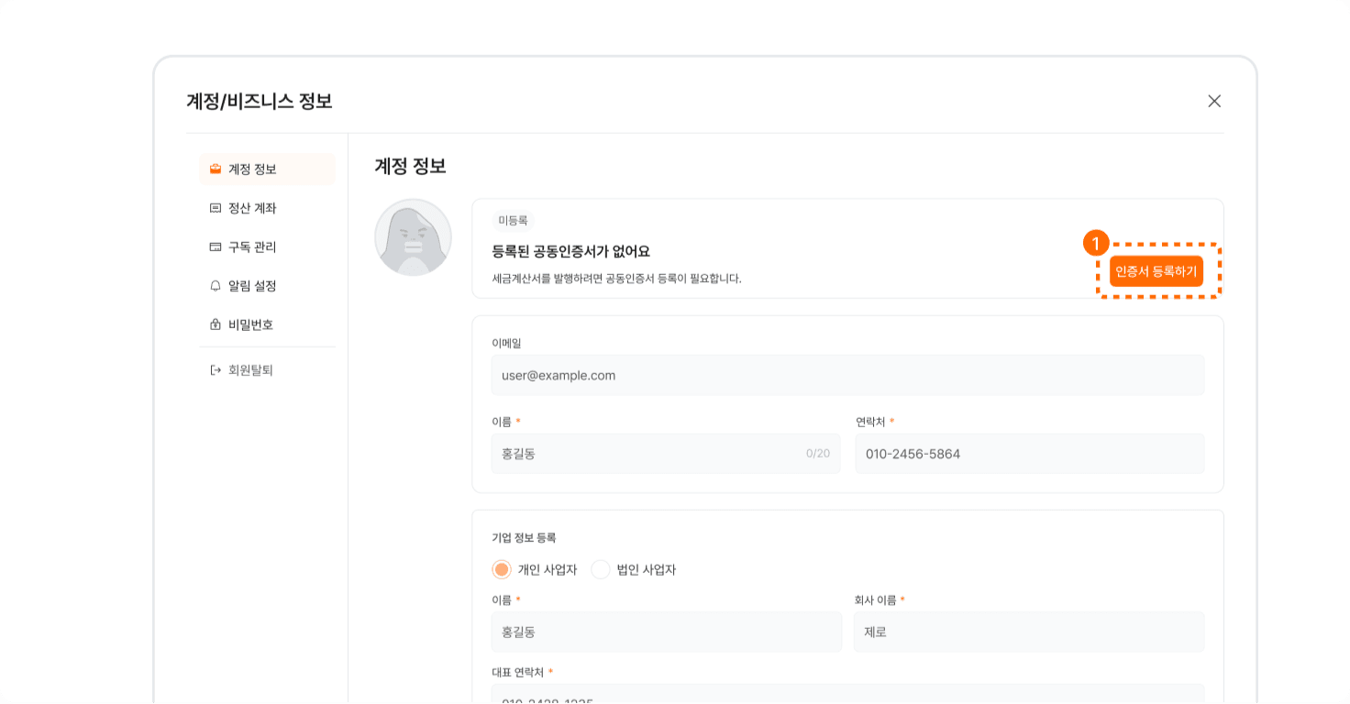Click the lock icon beside 비밀번호
Image resolution: width=1350 pixels, height=704 pixels.
point(216,324)
